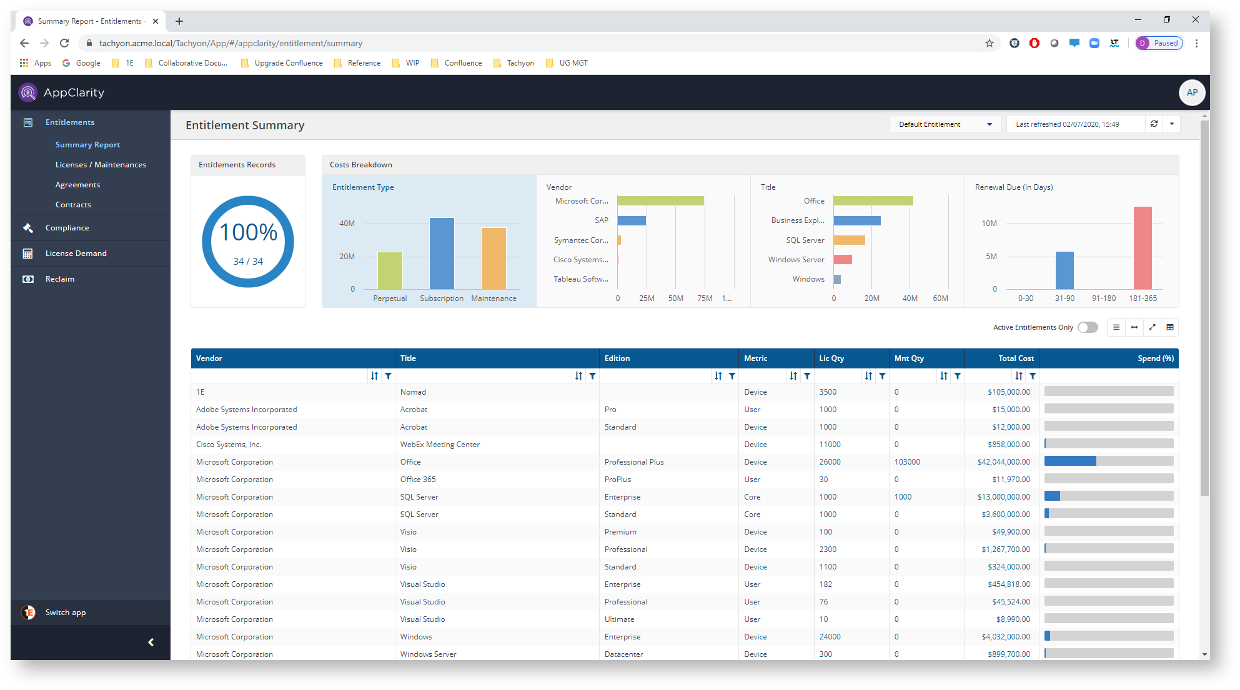Click the 181-365 renewal due bar
The height and width of the screenshot is (690, 1240).
pyautogui.click(x=1143, y=248)
